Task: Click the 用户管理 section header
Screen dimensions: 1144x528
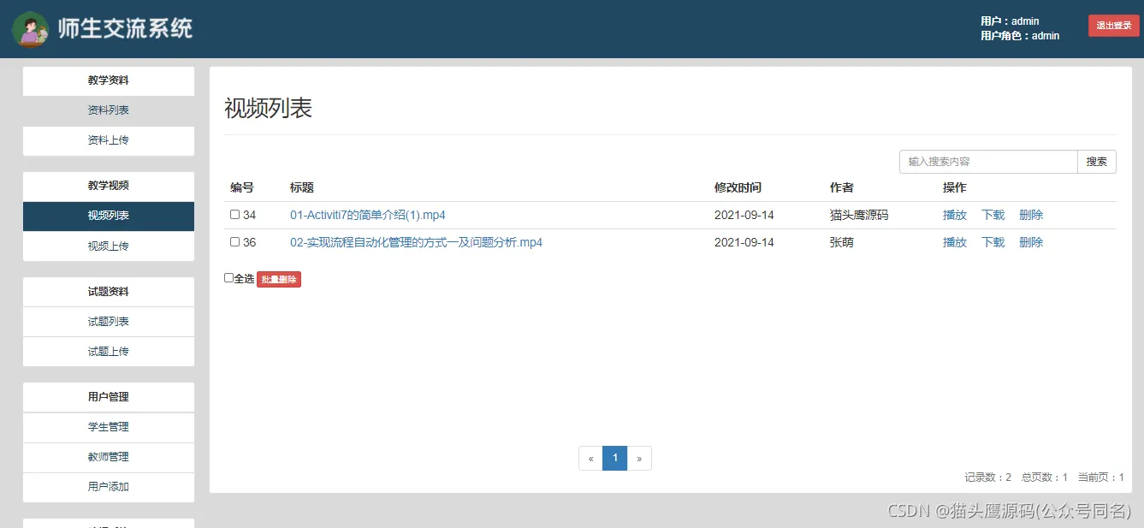Action: 109,397
